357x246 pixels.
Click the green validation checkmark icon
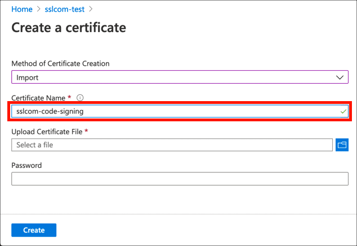(343, 112)
